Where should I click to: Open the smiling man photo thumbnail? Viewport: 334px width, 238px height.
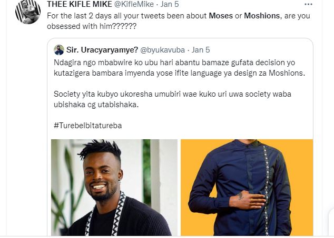(x=114, y=188)
